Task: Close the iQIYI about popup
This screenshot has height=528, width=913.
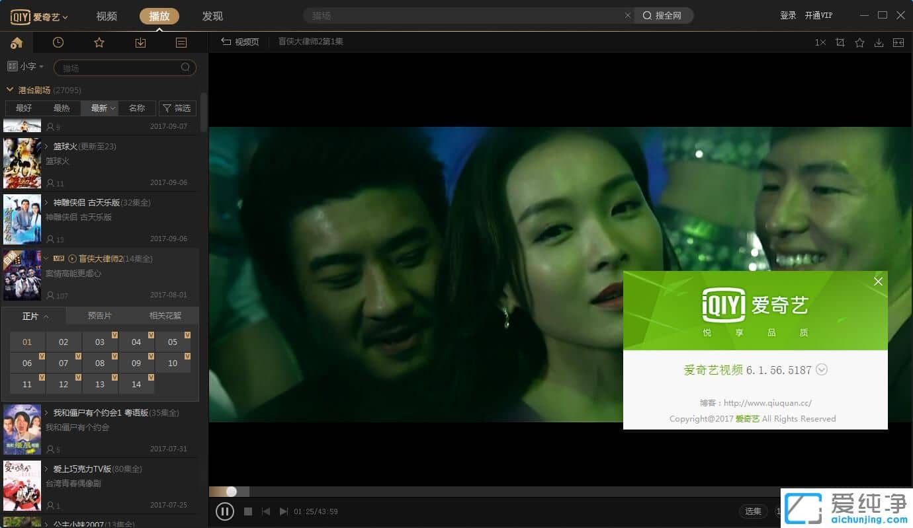Action: [x=878, y=282]
